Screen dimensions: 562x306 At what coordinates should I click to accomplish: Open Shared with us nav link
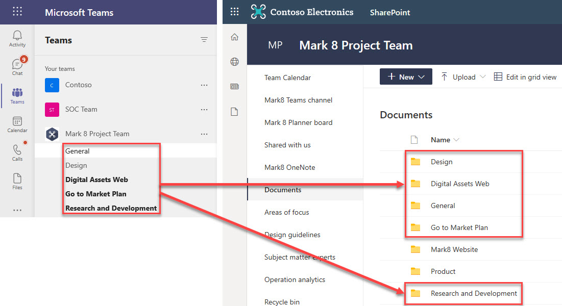(x=287, y=145)
